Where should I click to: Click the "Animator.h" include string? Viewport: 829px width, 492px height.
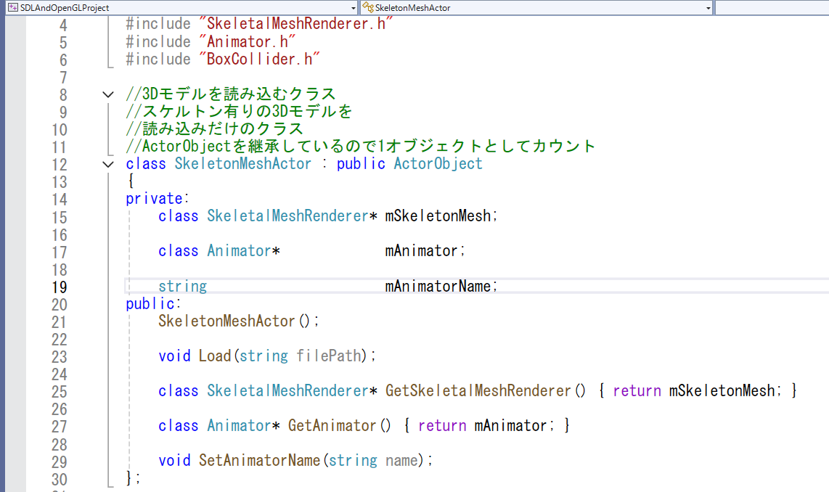click(x=248, y=41)
